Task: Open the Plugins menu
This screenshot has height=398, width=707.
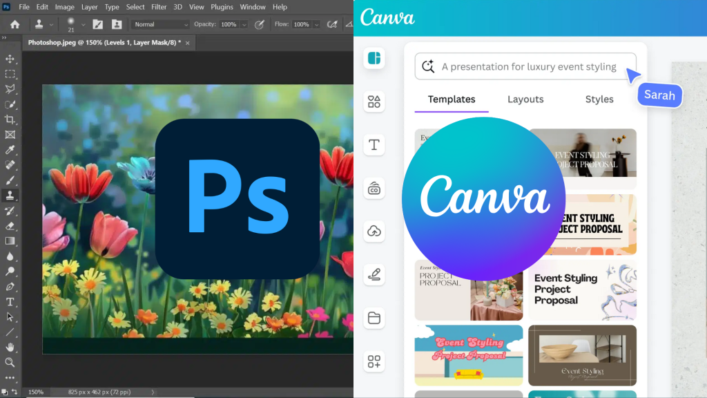Action: click(x=222, y=7)
